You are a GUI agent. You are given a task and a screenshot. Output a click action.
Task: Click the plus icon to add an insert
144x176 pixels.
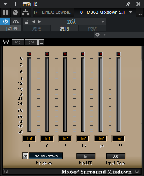[15, 4]
